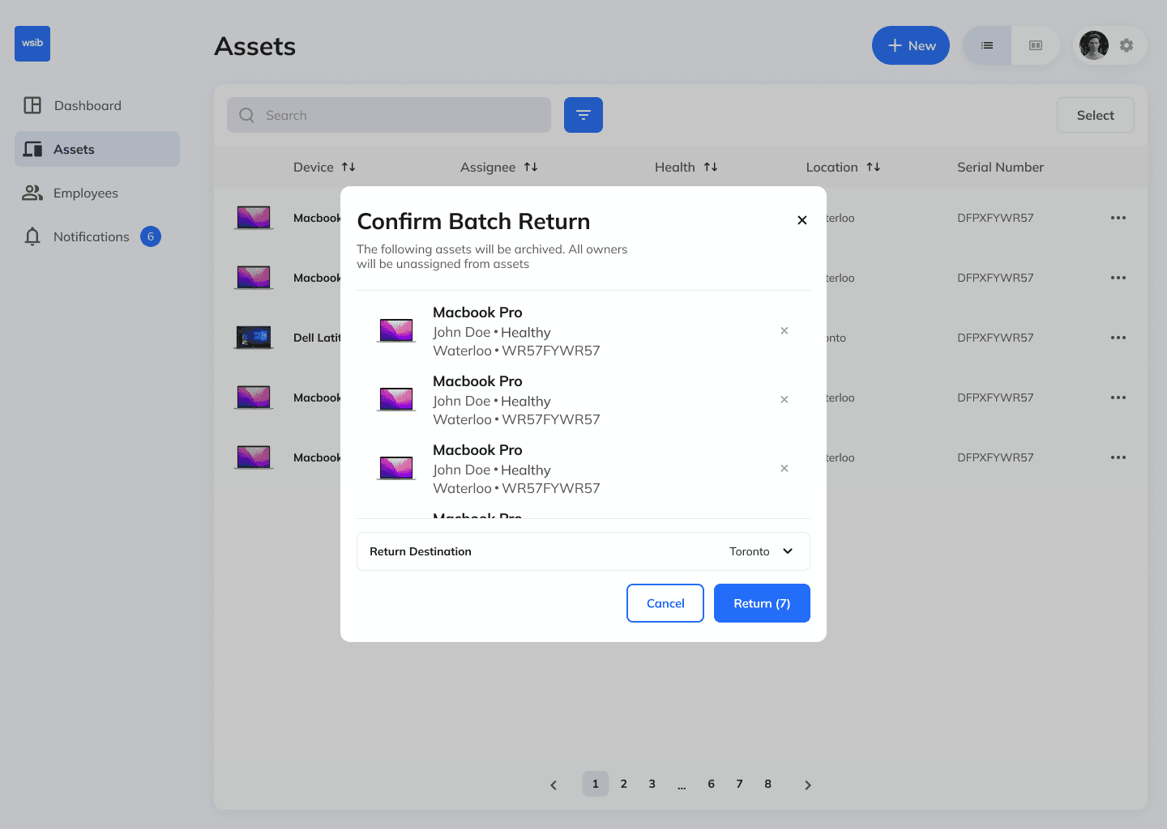
Task: Open more options for second asset row
Action: click(1118, 278)
